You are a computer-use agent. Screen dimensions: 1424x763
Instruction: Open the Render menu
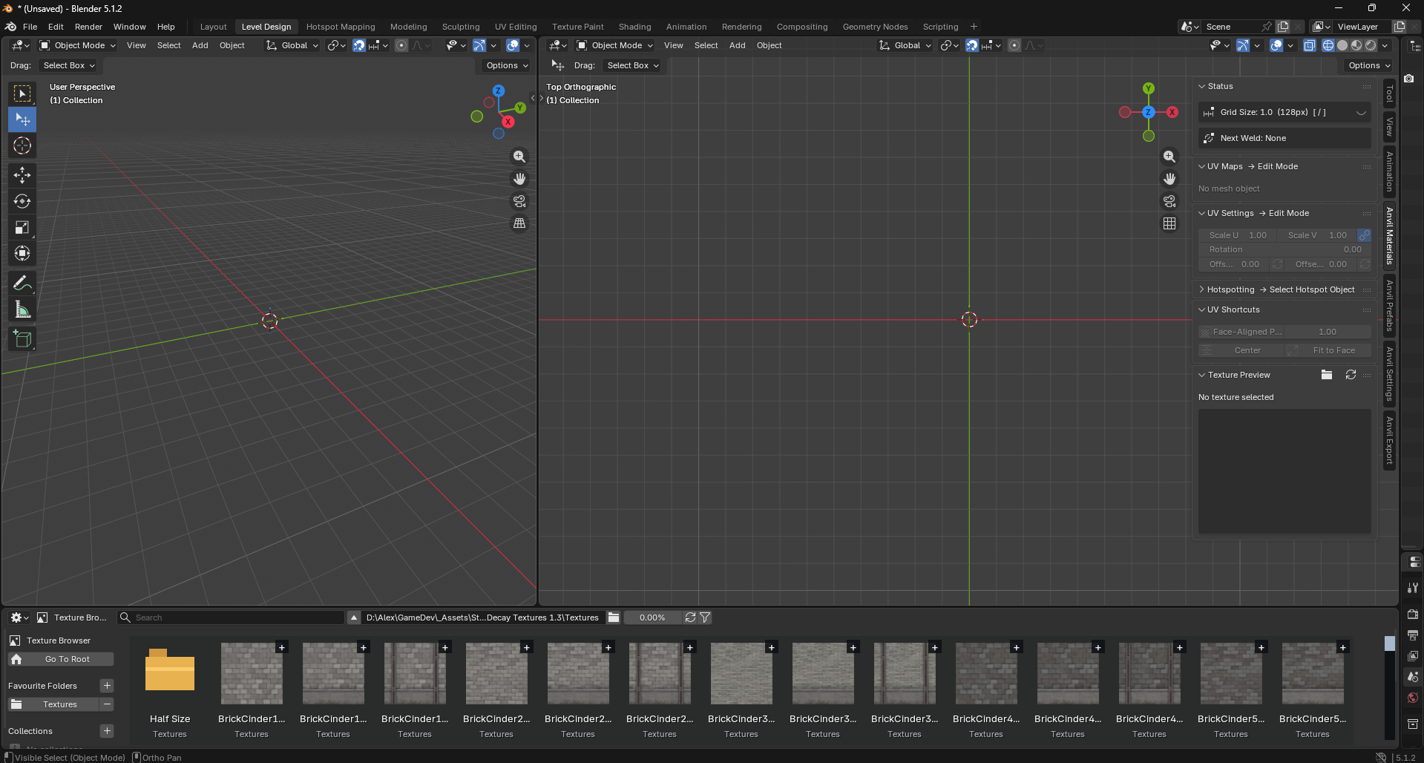88,27
